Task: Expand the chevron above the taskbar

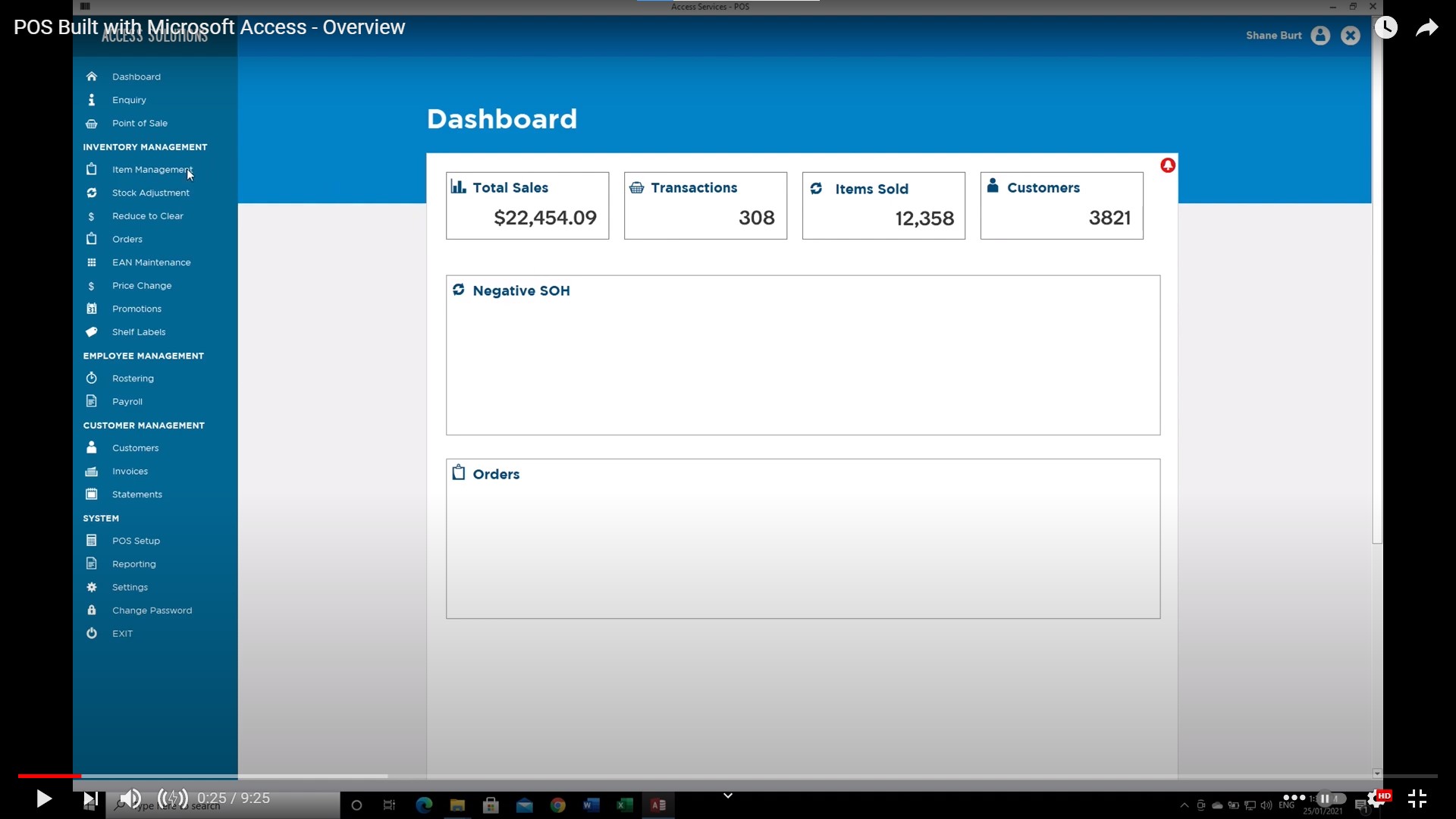Action: pyautogui.click(x=728, y=795)
